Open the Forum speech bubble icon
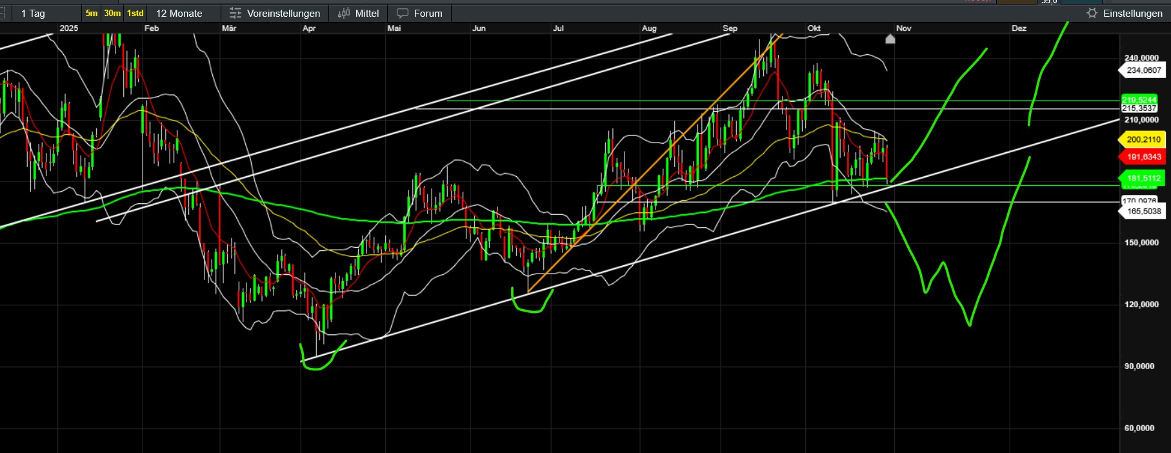 click(x=403, y=14)
